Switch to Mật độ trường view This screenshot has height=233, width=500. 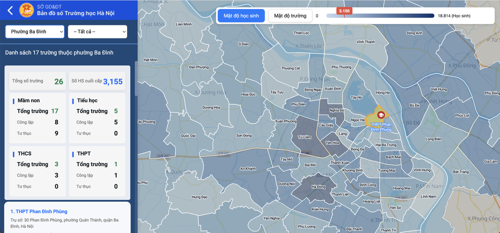290,15
